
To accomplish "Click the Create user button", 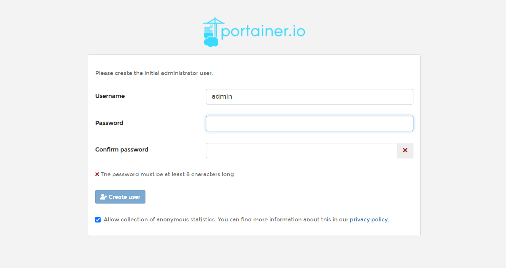I will point(120,197).
